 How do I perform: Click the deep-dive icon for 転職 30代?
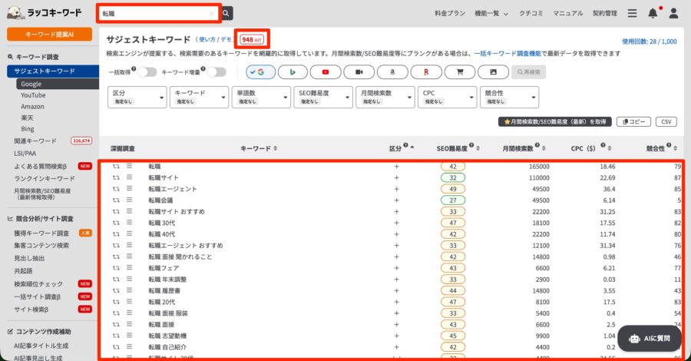116,223
